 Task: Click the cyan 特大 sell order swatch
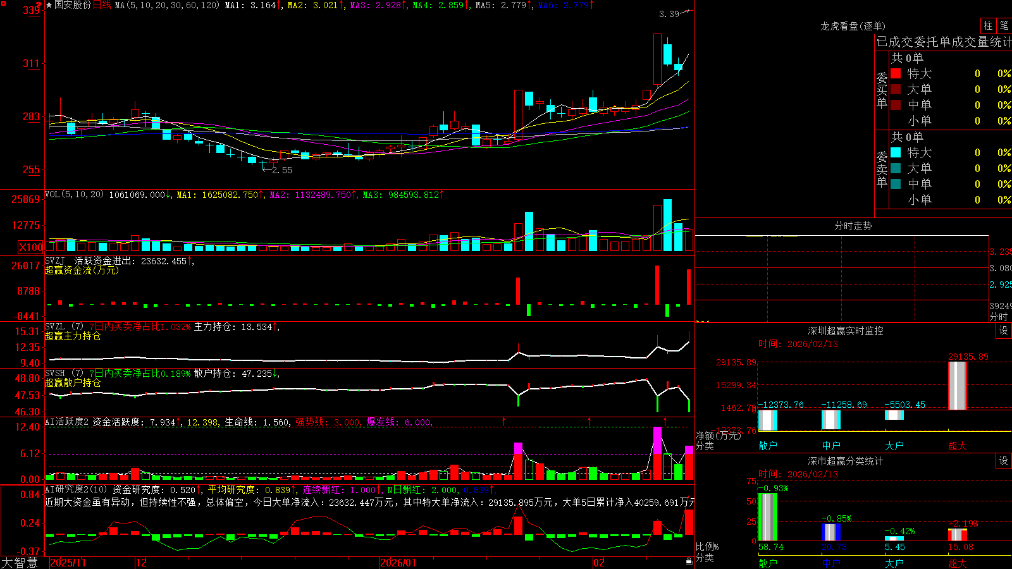pyautogui.click(x=896, y=152)
